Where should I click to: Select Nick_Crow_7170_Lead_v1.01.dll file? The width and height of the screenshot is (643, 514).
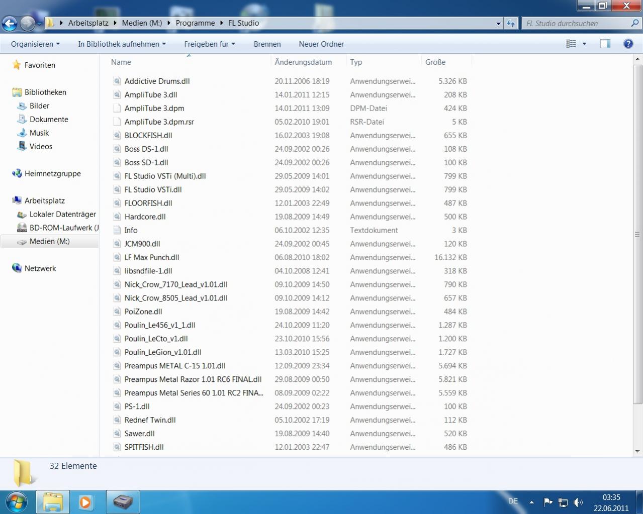[176, 284]
